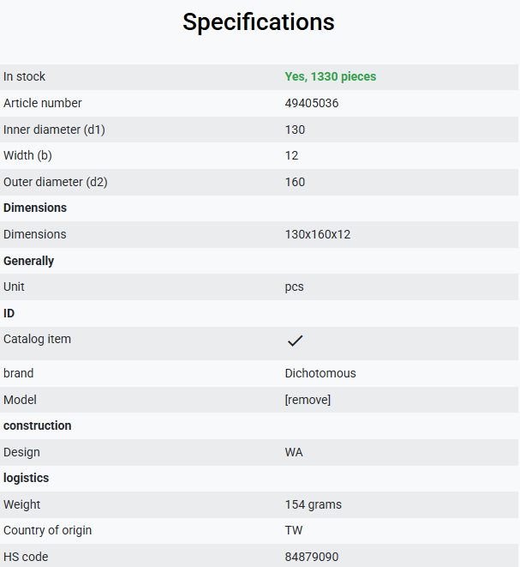Select the Design value WA
520x567 pixels.
point(294,452)
